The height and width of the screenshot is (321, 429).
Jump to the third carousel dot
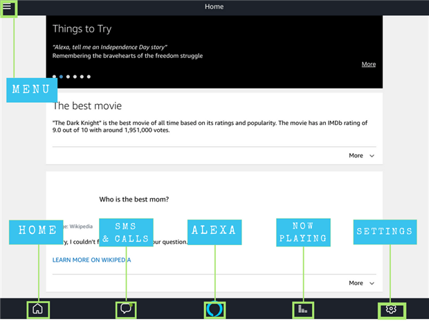point(68,77)
